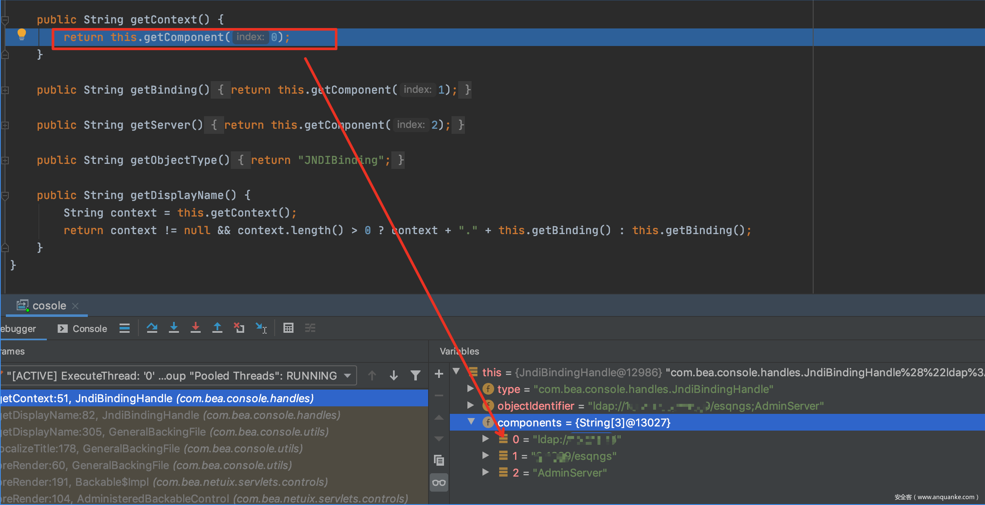Click Drop Frame icon

coord(239,328)
